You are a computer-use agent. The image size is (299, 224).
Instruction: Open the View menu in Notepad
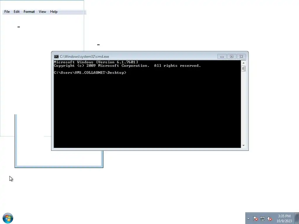click(x=42, y=12)
